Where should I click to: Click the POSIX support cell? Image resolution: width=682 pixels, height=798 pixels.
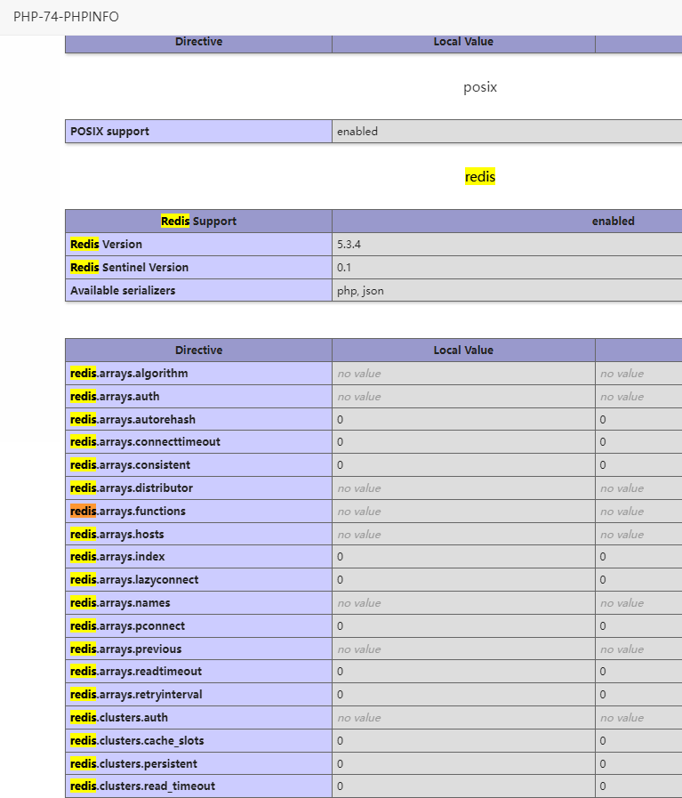(199, 132)
